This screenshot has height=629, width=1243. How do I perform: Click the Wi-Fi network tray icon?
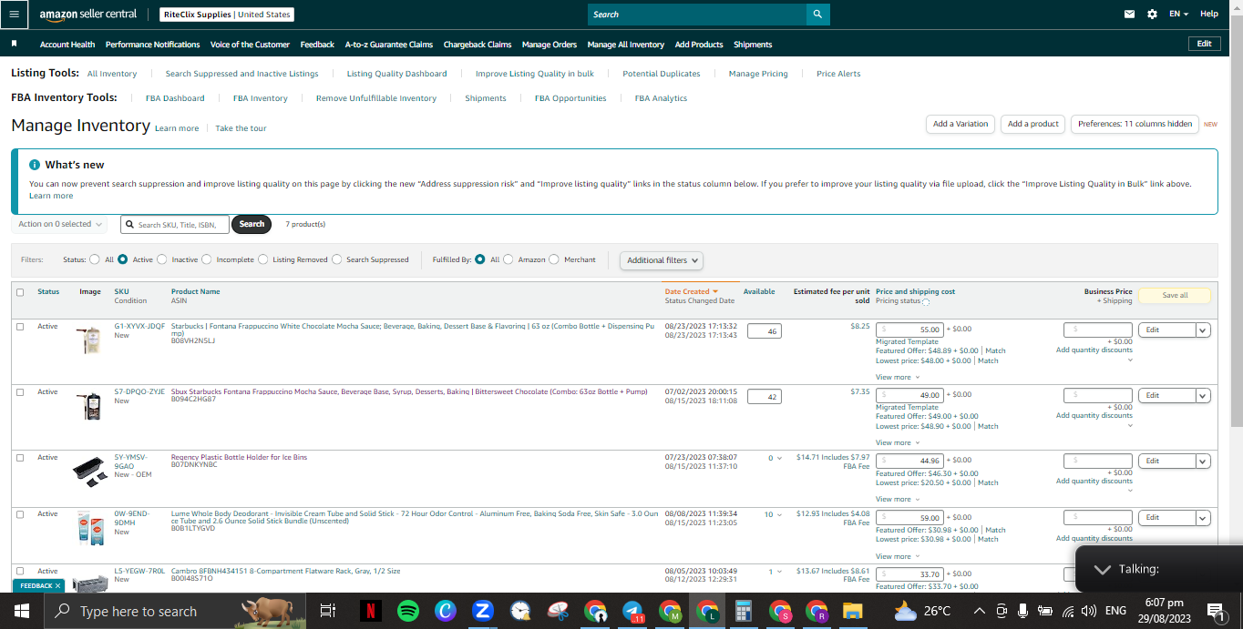click(x=1067, y=611)
